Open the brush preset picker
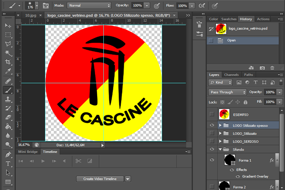Screen dimensions: 285x190 tap(37, 6)
